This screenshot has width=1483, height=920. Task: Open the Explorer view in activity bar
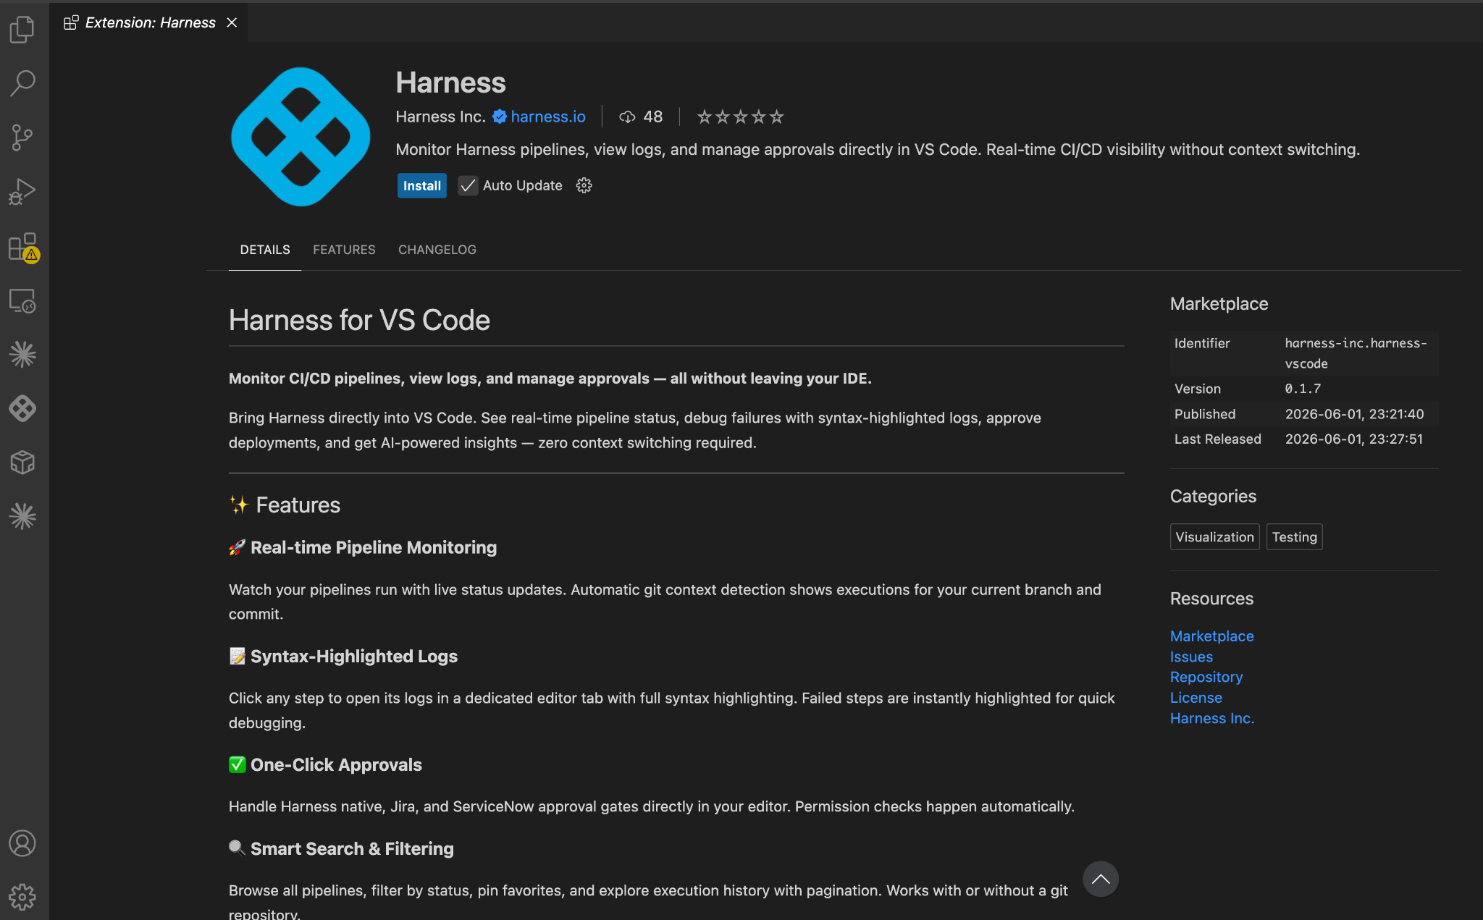click(22, 30)
